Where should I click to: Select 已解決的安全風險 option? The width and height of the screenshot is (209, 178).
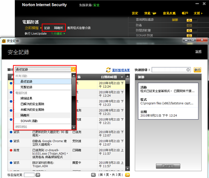point(43,104)
